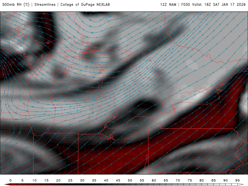
Task: Click the 75 label on the color scale
Action: 190,180
